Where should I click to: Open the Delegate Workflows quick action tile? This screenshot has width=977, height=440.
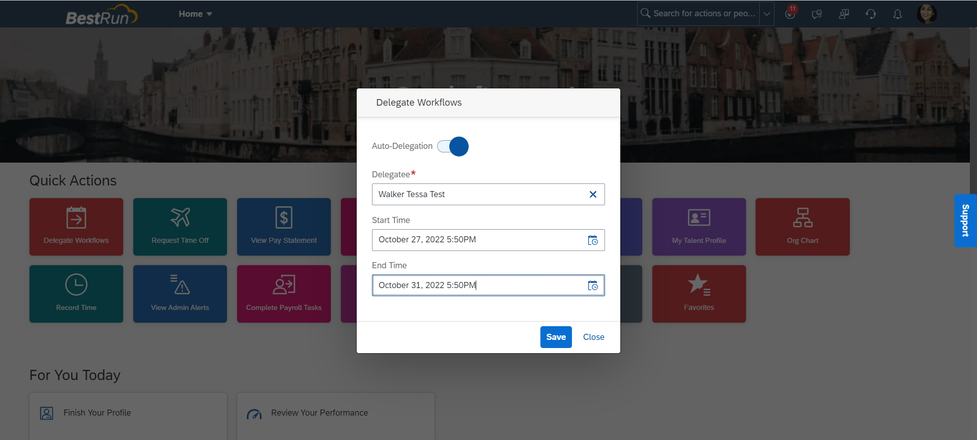tap(76, 227)
